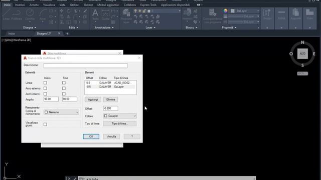Click the Offset value field showing -0.500
Screen dimensions: 321x180
110,108
